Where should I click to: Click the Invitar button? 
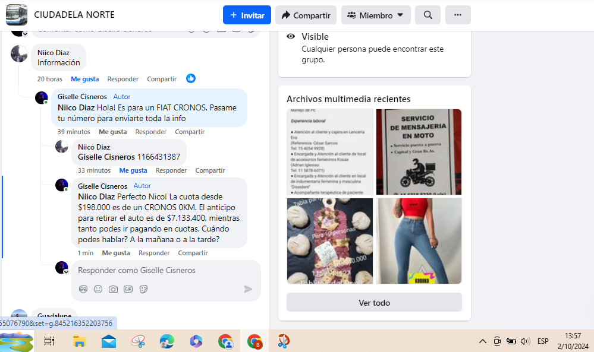247,15
